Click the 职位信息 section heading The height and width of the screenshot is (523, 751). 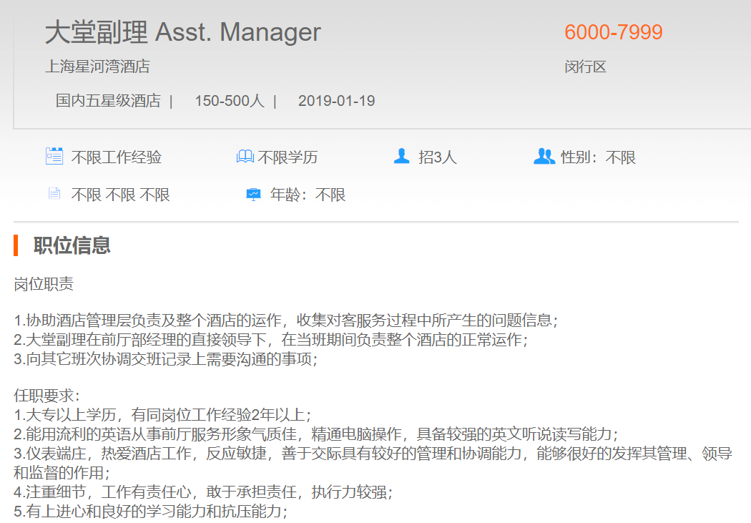pos(72,245)
